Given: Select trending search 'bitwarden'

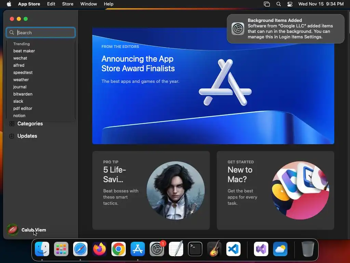Looking at the screenshot, I should pos(23,94).
